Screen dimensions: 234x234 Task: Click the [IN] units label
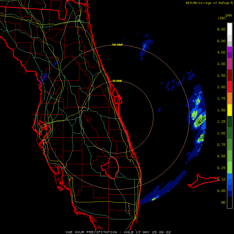click(x=222, y=18)
